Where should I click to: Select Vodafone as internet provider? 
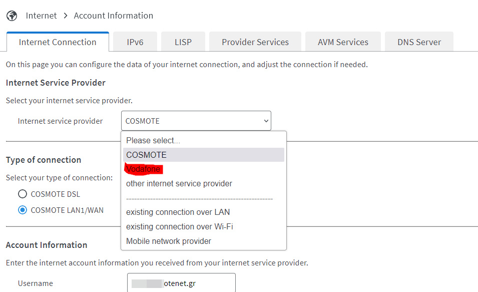[144, 169]
